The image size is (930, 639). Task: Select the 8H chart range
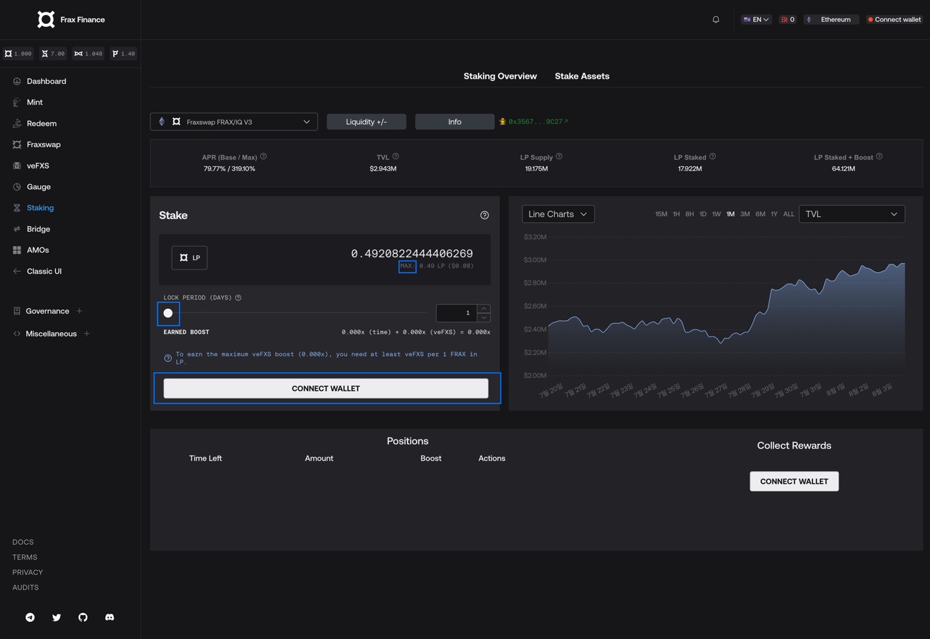690,214
